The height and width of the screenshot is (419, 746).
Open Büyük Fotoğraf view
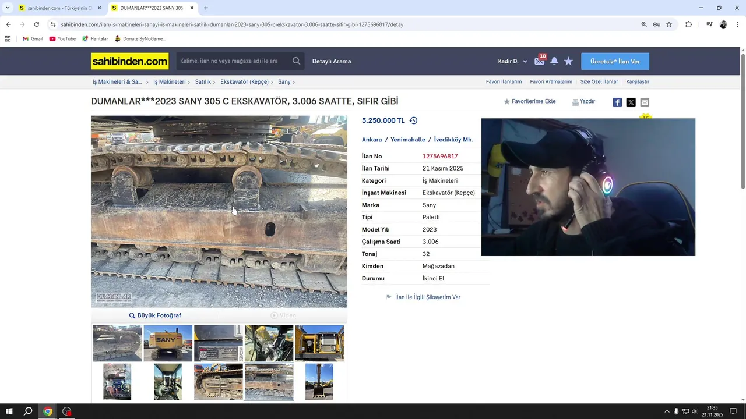pyautogui.click(x=155, y=315)
